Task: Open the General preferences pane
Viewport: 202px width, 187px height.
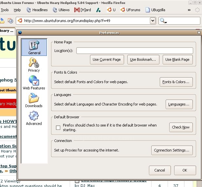Action: coord(34,47)
